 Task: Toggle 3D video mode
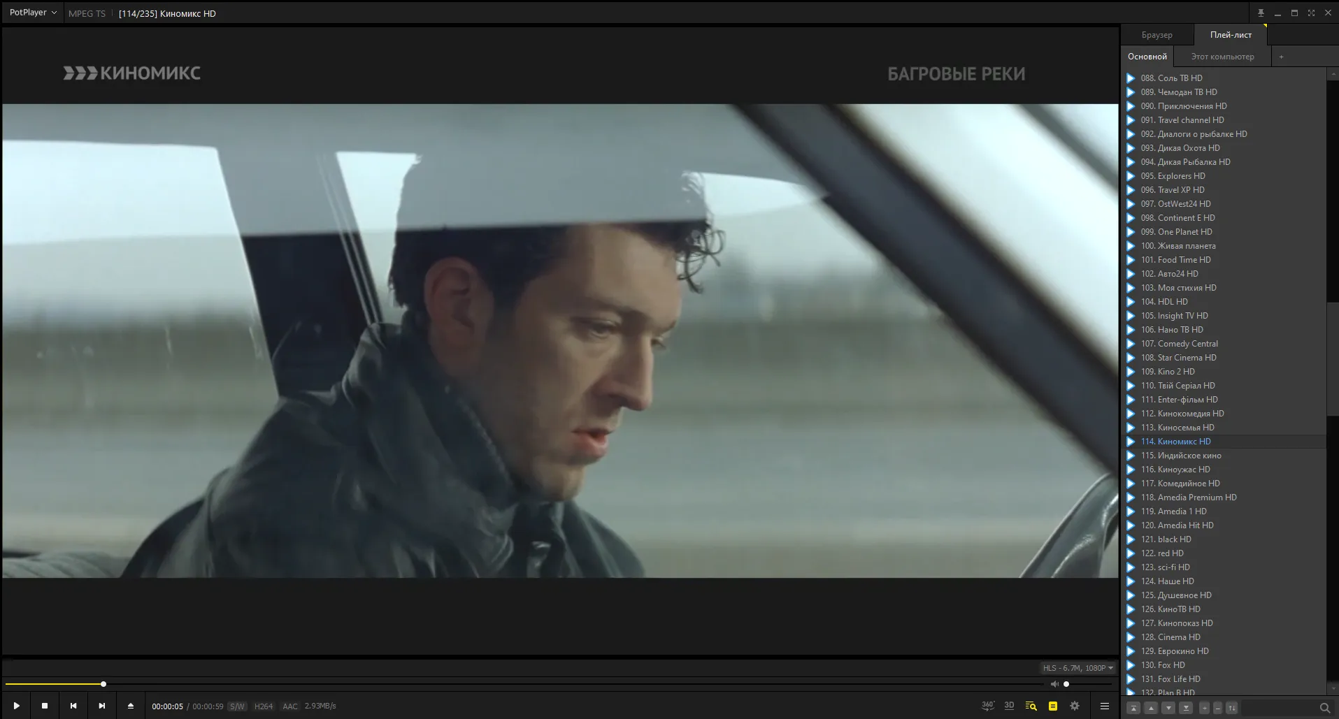pyautogui.click(x=1009, y=706)
